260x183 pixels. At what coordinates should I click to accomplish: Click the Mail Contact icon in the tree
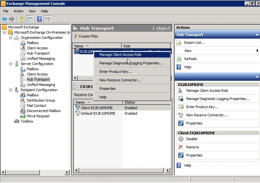[23, 106]
